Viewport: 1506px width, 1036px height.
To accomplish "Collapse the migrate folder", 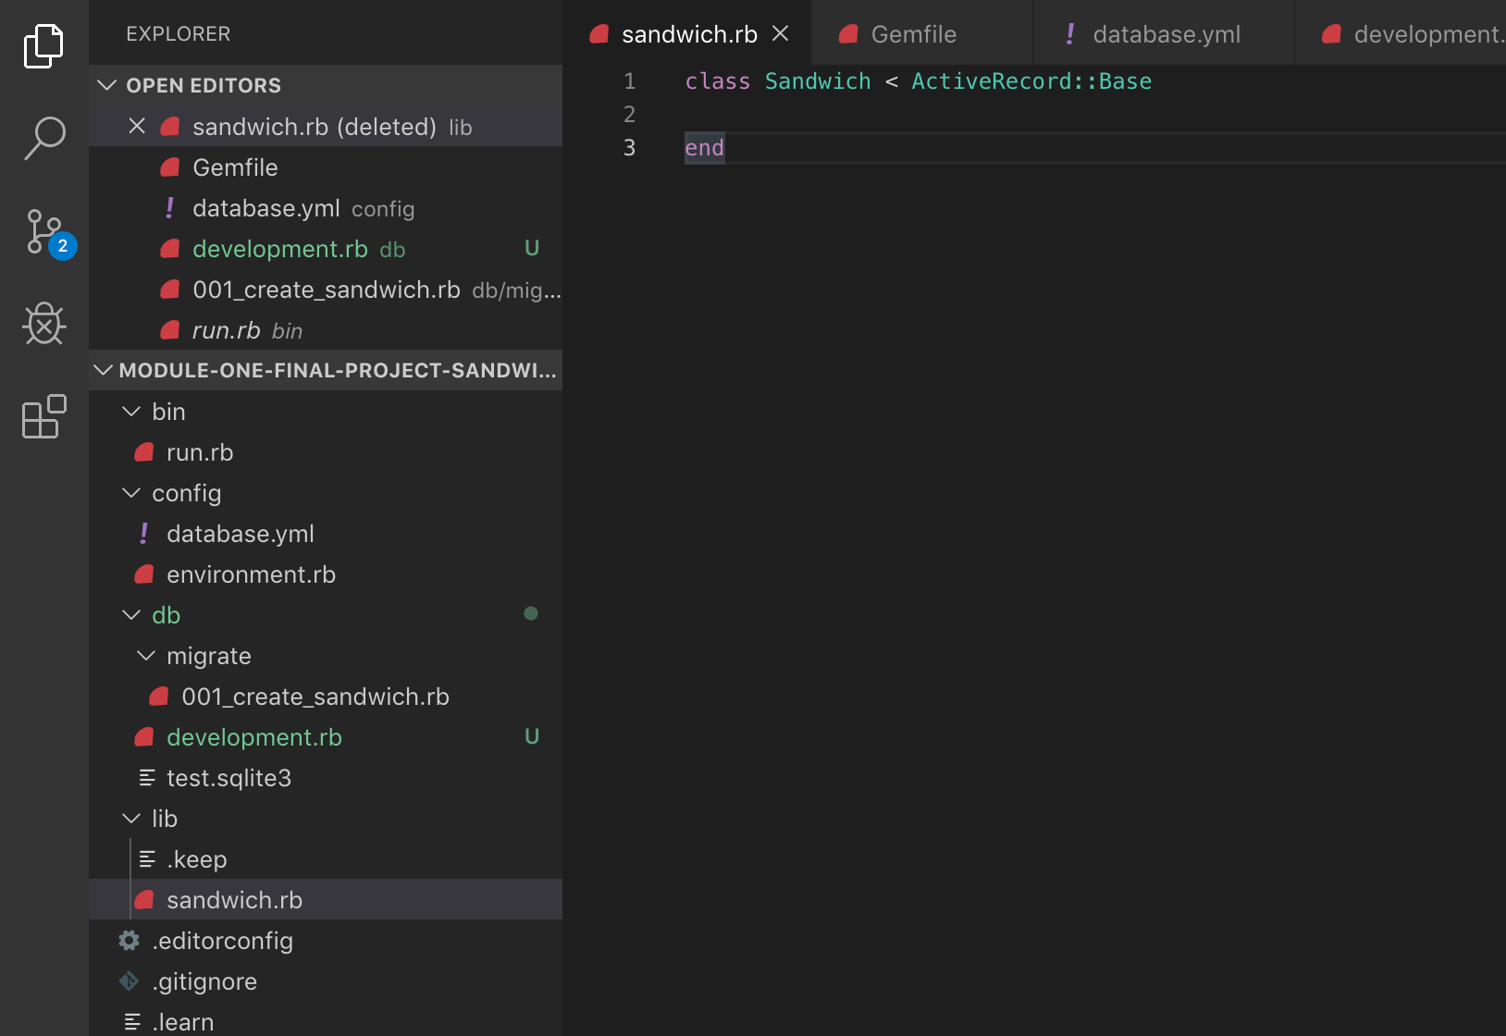I will pyautogui.click(x=146, y=656).
